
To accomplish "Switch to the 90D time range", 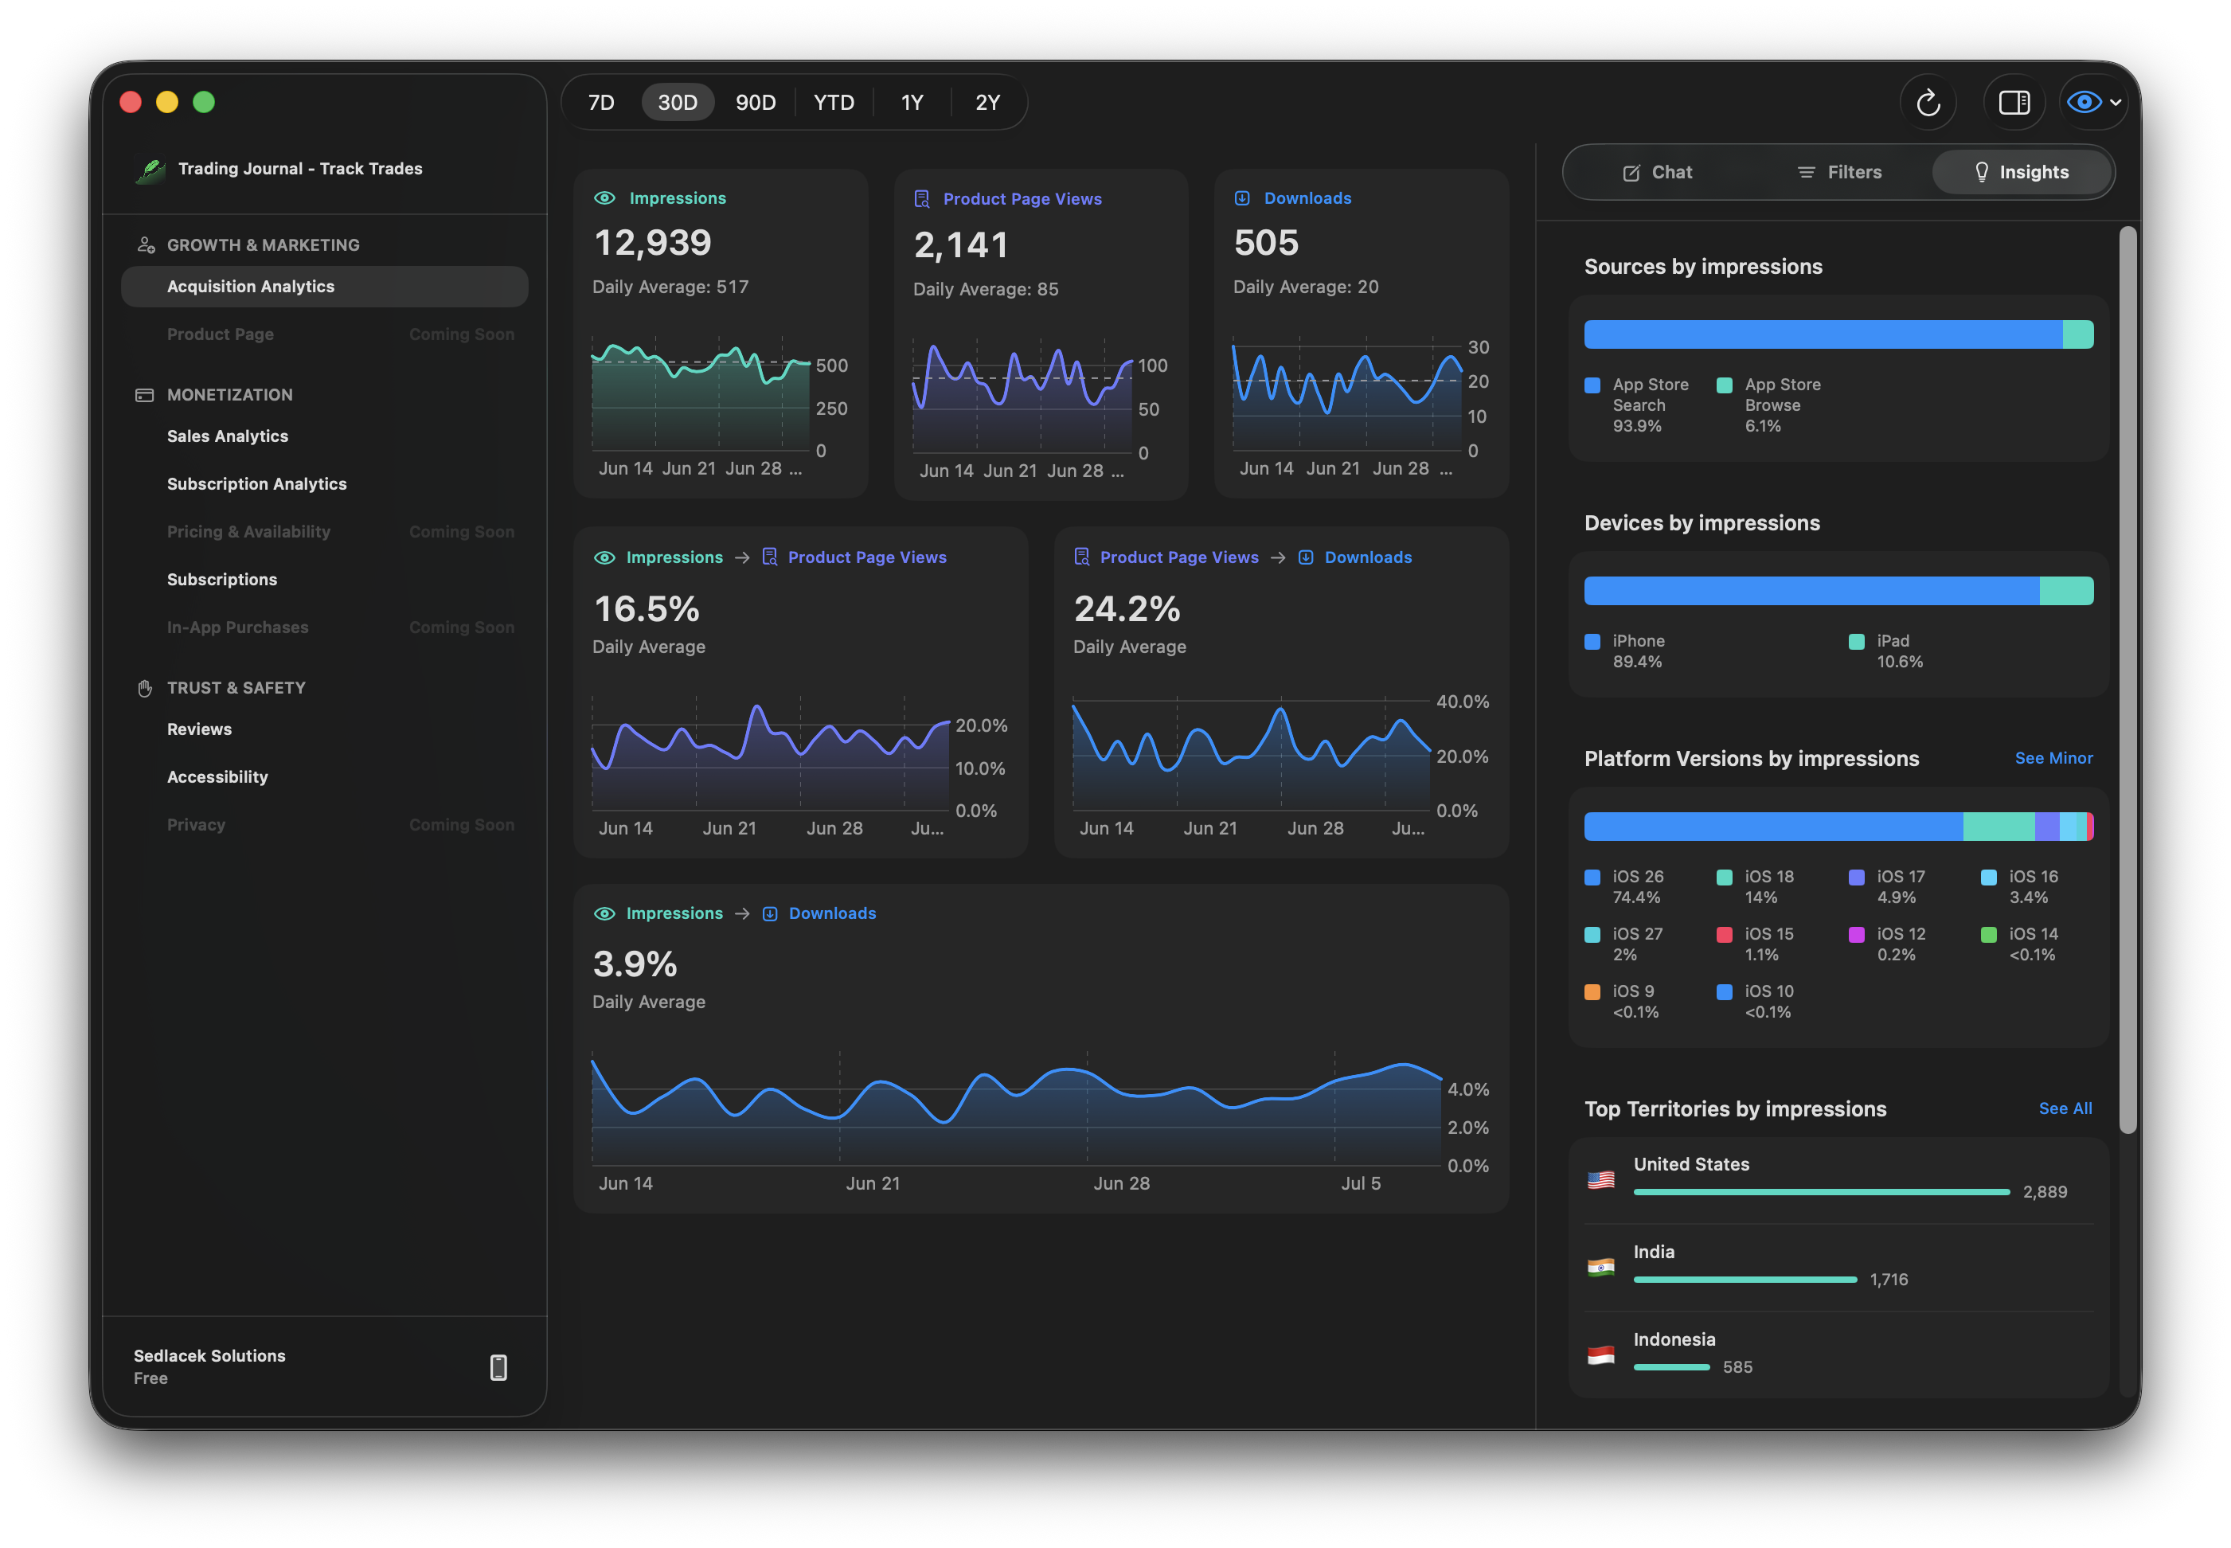I will pyautogui.click(x=756, y=103).
